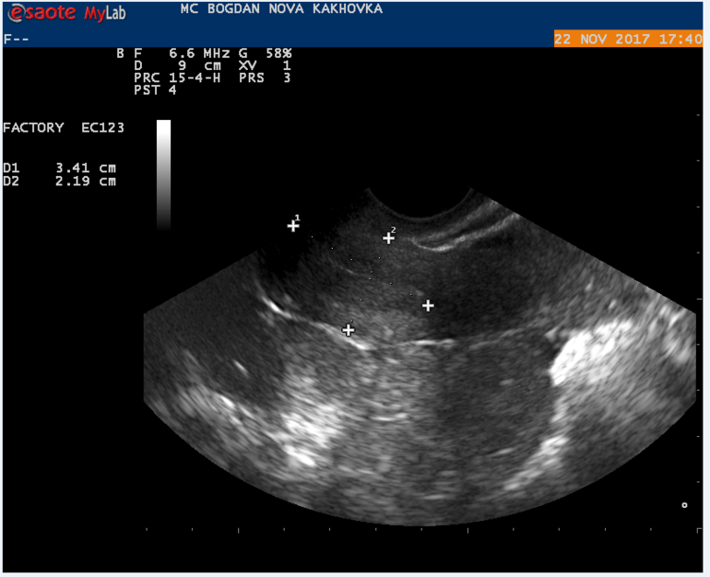Click the date and time display
710x577 pixels.
pos(627,40)
